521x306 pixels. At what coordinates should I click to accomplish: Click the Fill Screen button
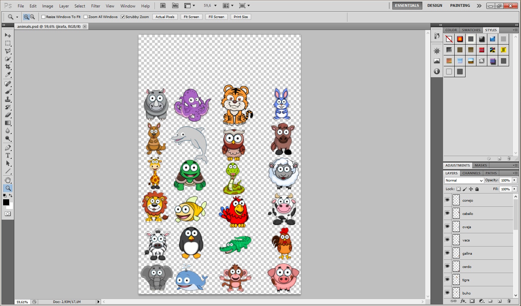(216, 17)
